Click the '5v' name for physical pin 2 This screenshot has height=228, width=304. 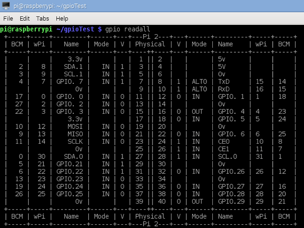pyautogui.click(x=222, y=59)
